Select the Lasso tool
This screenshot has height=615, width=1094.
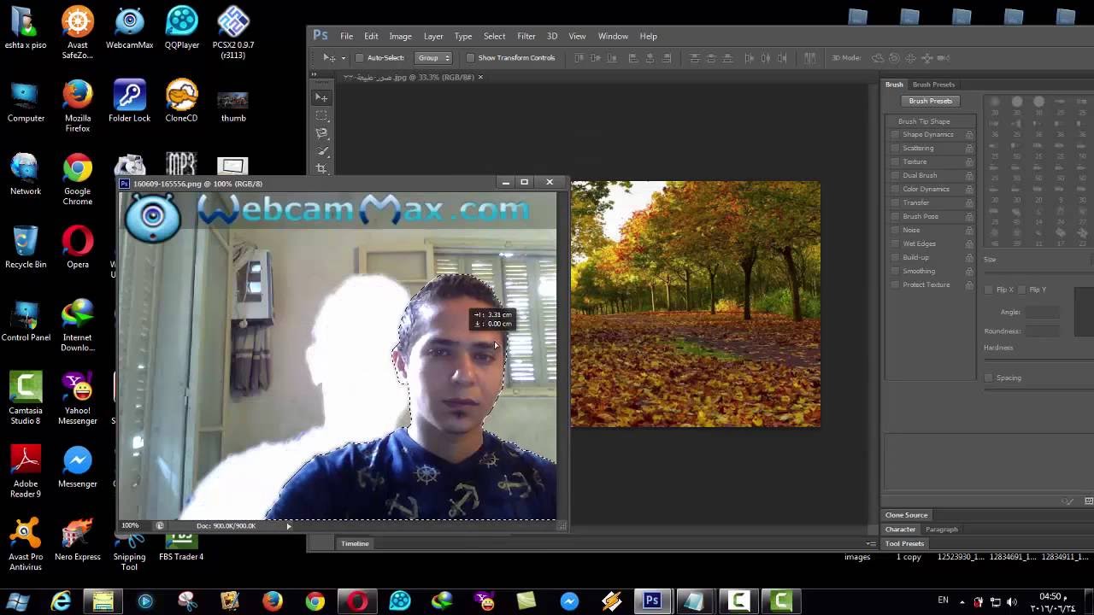[321, 133]
